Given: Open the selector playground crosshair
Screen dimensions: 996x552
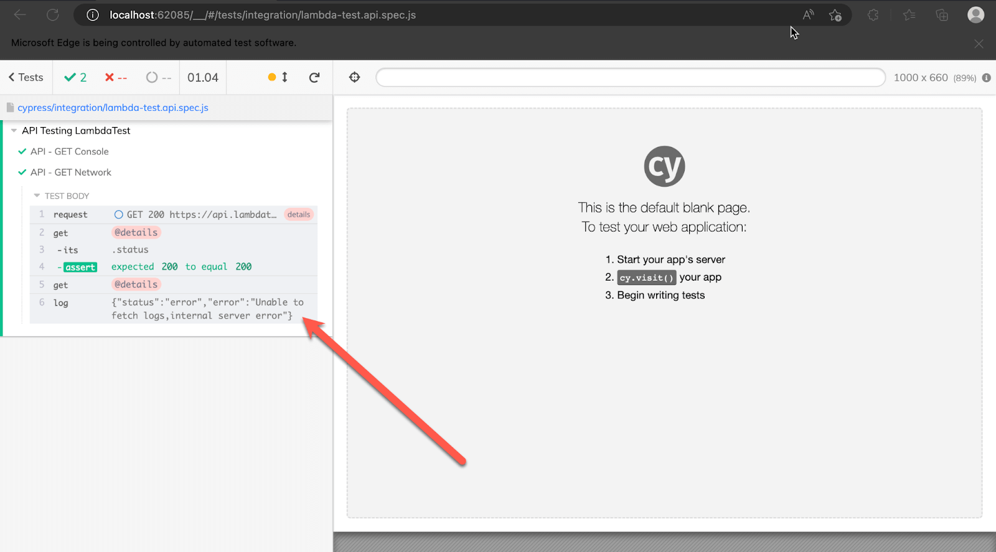Looking at the screenshot, I should pos(355,77).
